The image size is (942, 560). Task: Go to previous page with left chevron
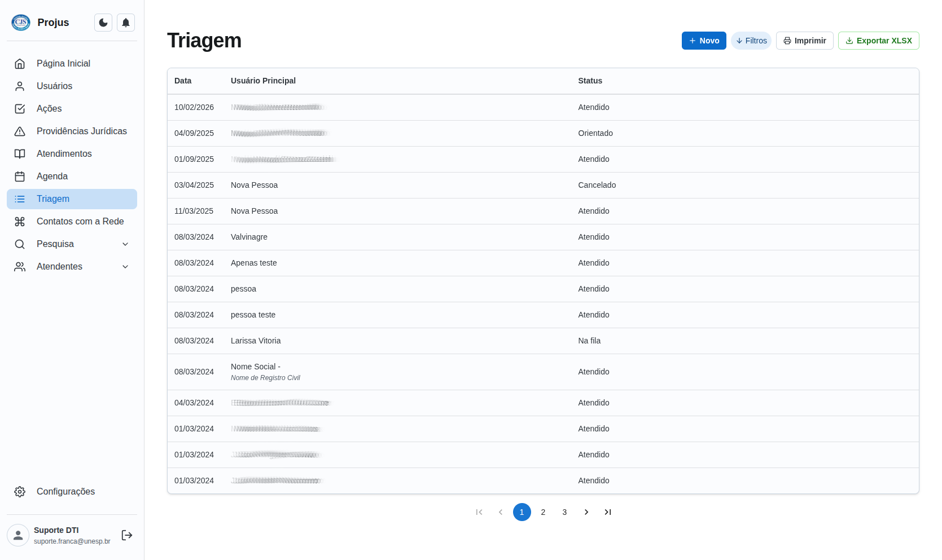[x=501, y=512]
